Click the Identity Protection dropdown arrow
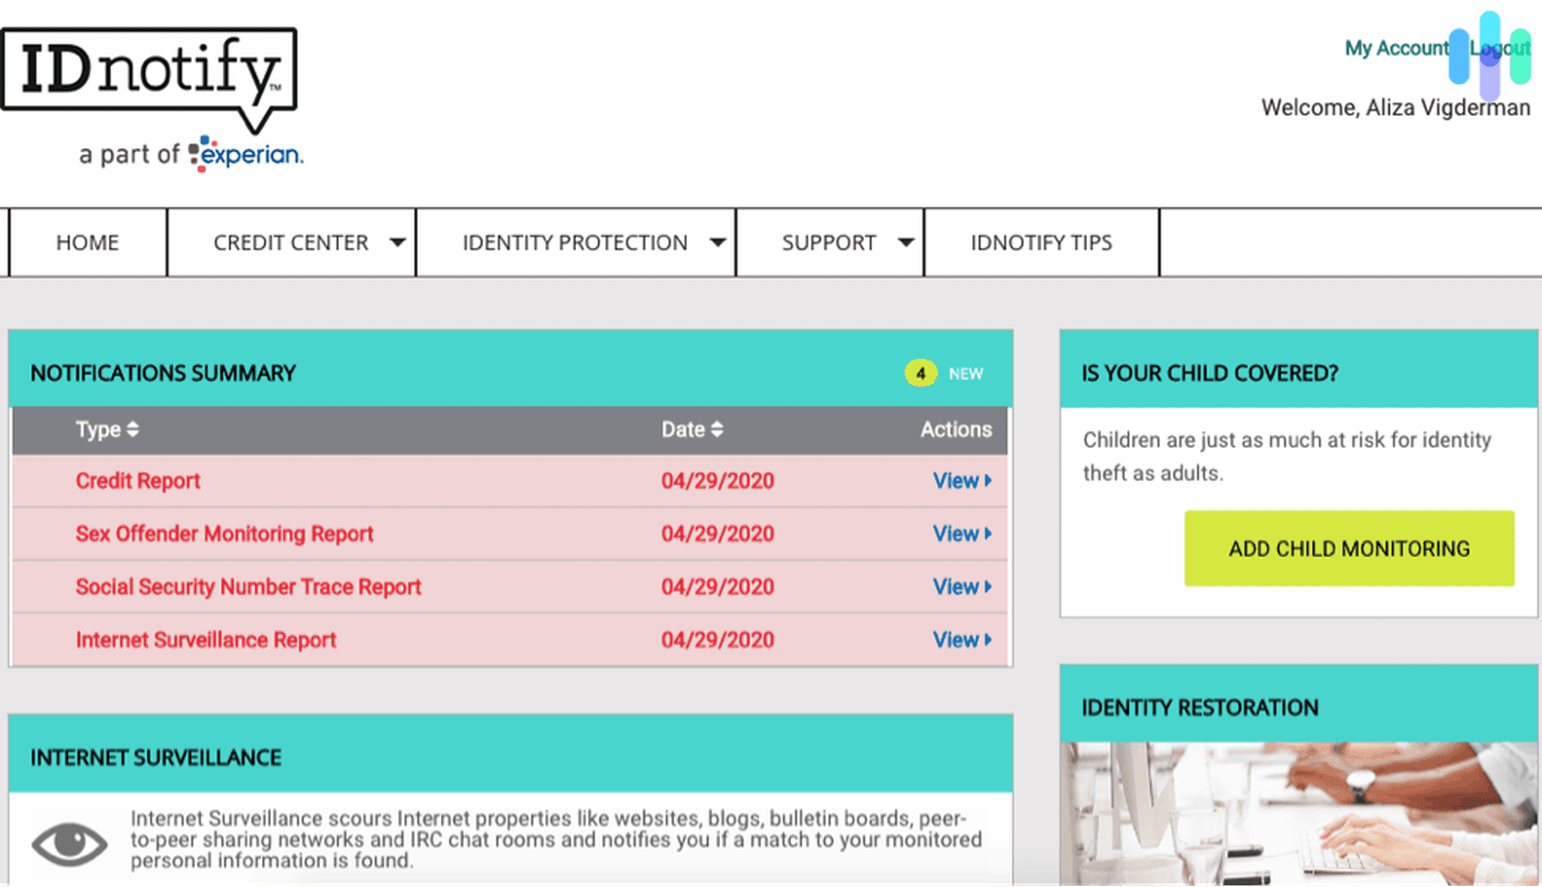This screenshot has width=1542, height=887. coord(721,241)
